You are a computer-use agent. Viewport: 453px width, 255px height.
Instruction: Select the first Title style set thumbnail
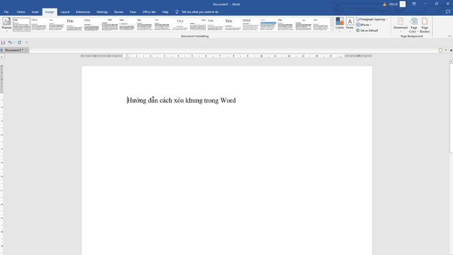pos(22,24)
